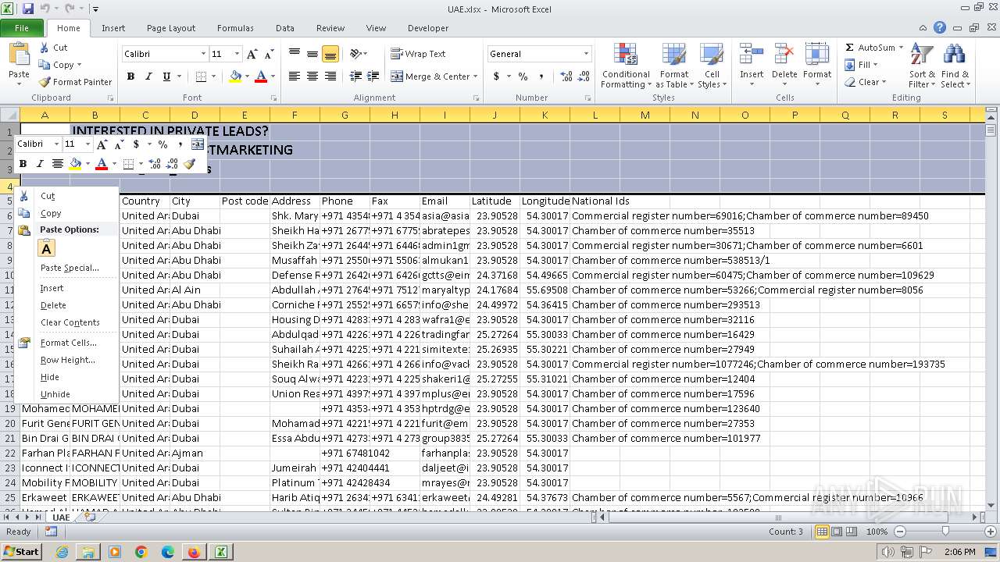Viewport: 1000px width, 562px height.
Task: Select Unhide in the context menu
Action: 55,394
